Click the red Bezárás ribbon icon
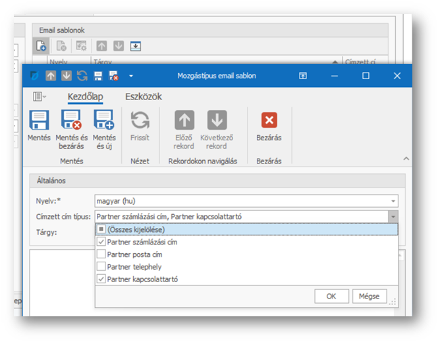440x344 pixels. [x=269, y=120]
